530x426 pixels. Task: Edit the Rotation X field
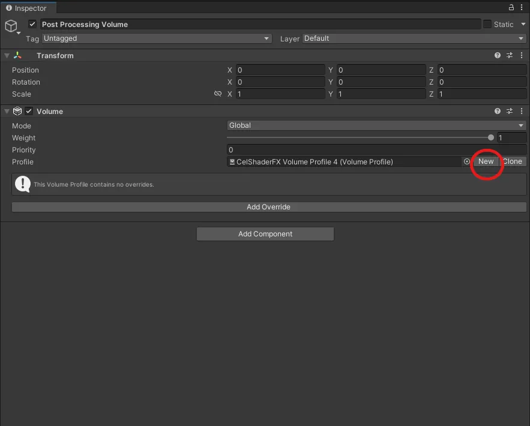pos(280,82)
